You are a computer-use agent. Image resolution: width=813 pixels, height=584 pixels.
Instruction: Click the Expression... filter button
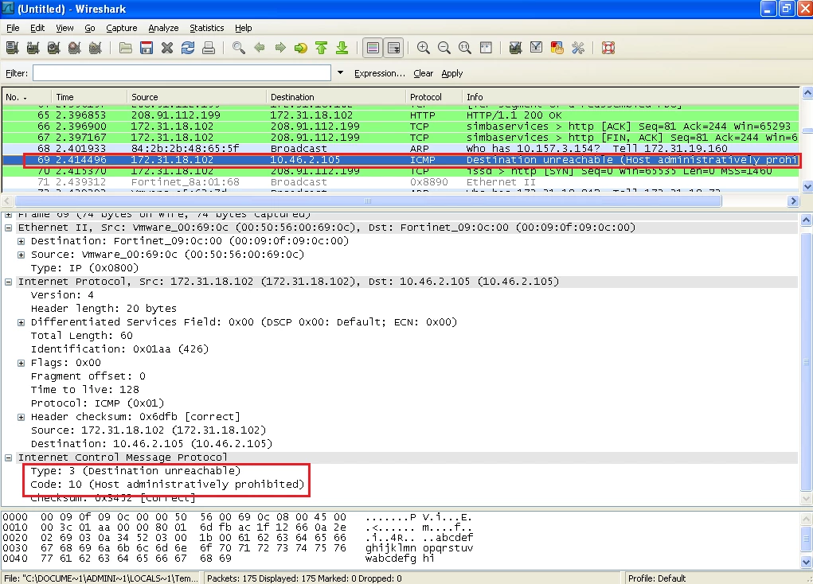(380, 73)
